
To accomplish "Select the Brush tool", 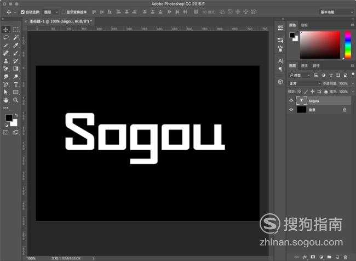I will [x=16, y=53].
